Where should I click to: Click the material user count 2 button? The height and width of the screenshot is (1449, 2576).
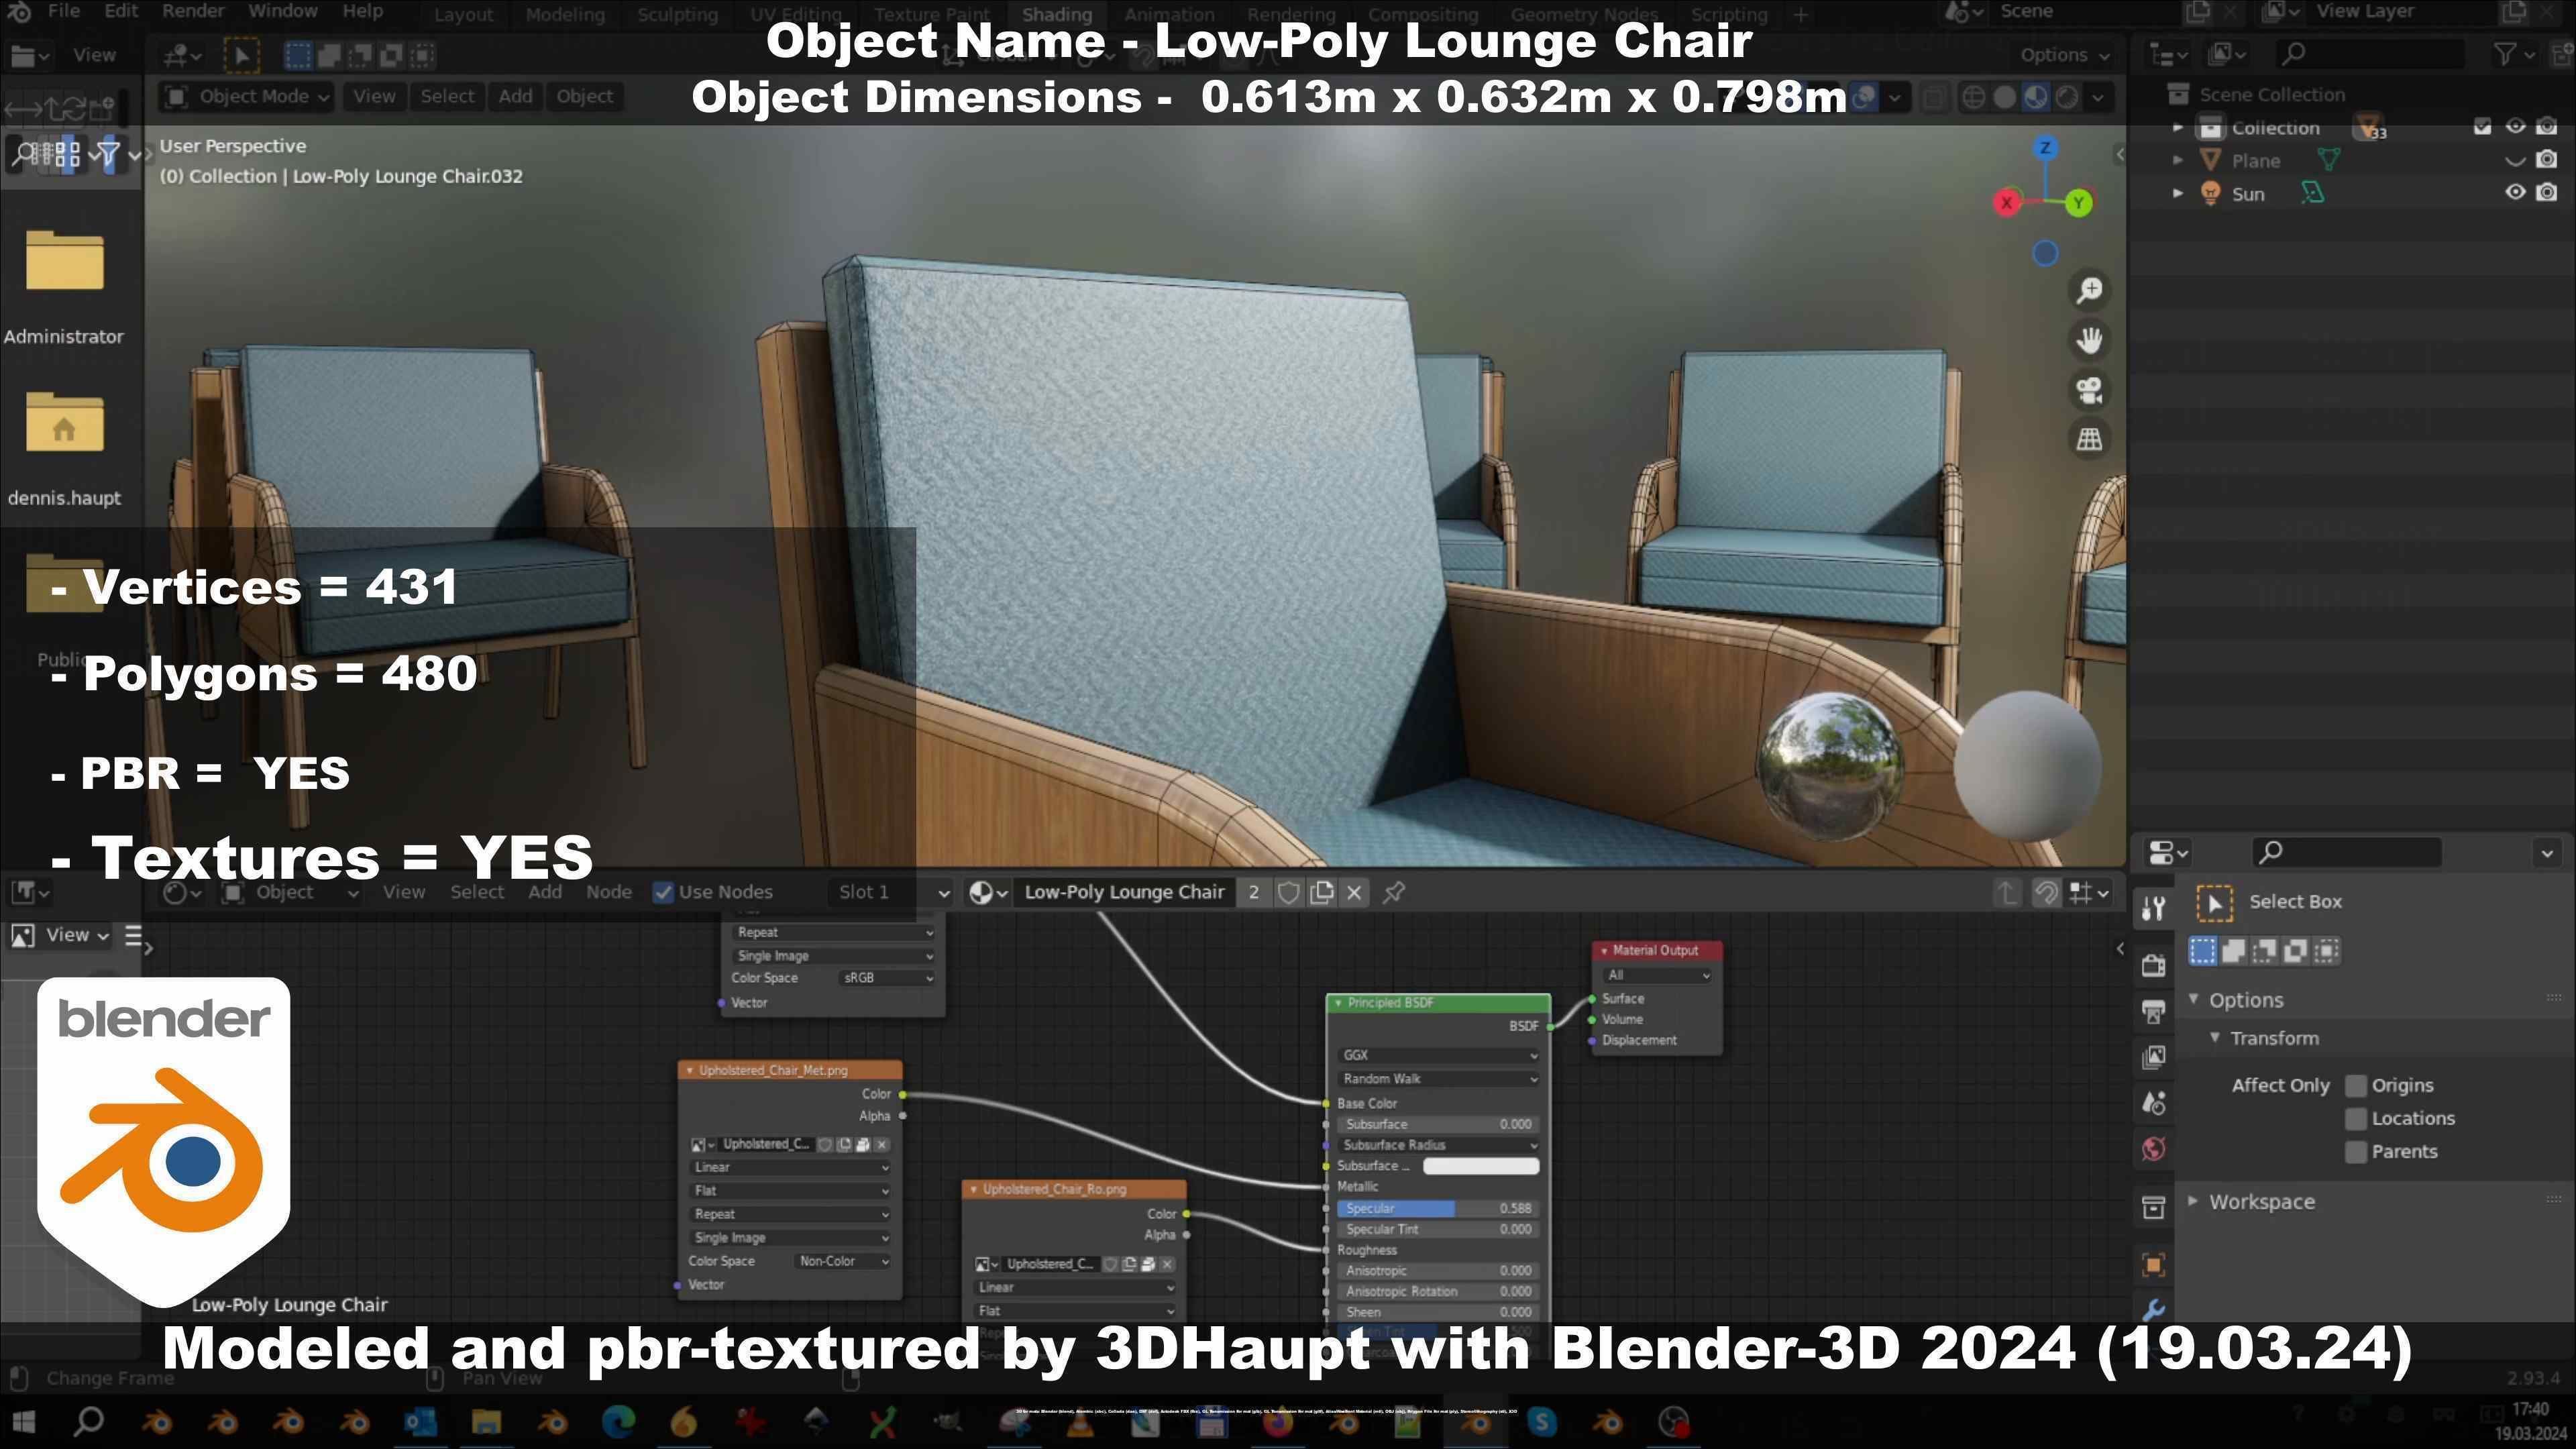click(1253, 892)
